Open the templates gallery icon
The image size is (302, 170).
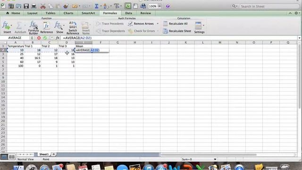click(11, 6)
